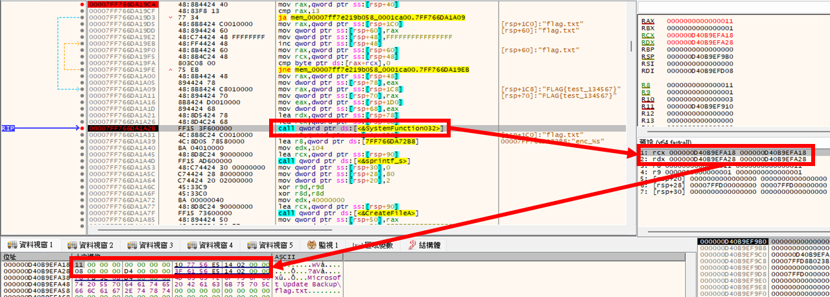830x297 pixels.
Task: Open the 監視 1 watch tab
Action: pyautogui.click(x=323, y=245)
